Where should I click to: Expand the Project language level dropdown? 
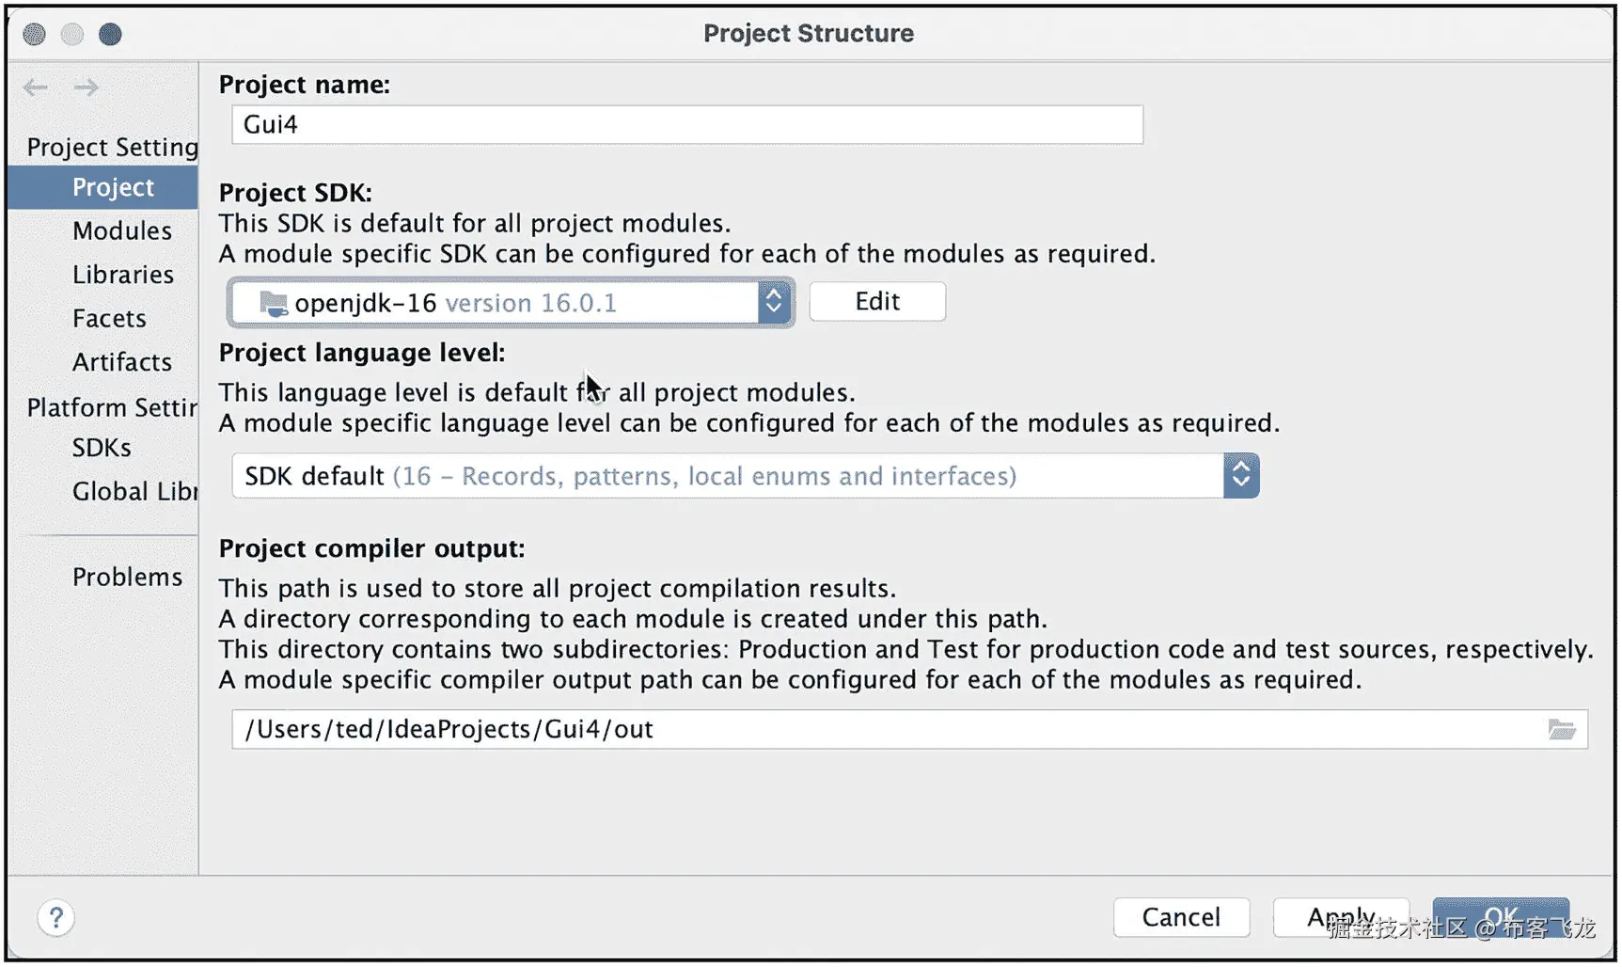[x=1240, y=476]
